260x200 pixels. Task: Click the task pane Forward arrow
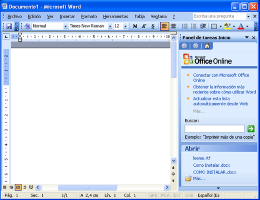[x=196, y=46]
